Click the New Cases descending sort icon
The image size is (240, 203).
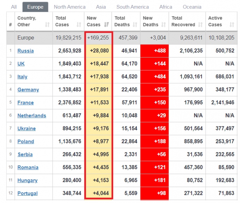[x=107, y=25]
